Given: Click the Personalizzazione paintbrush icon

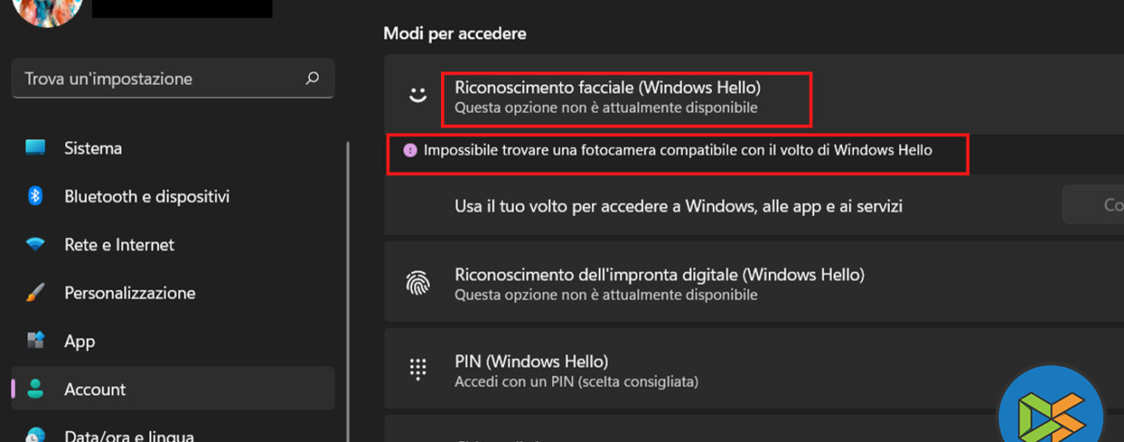Looking at the screenshot, I should [35, 293].
